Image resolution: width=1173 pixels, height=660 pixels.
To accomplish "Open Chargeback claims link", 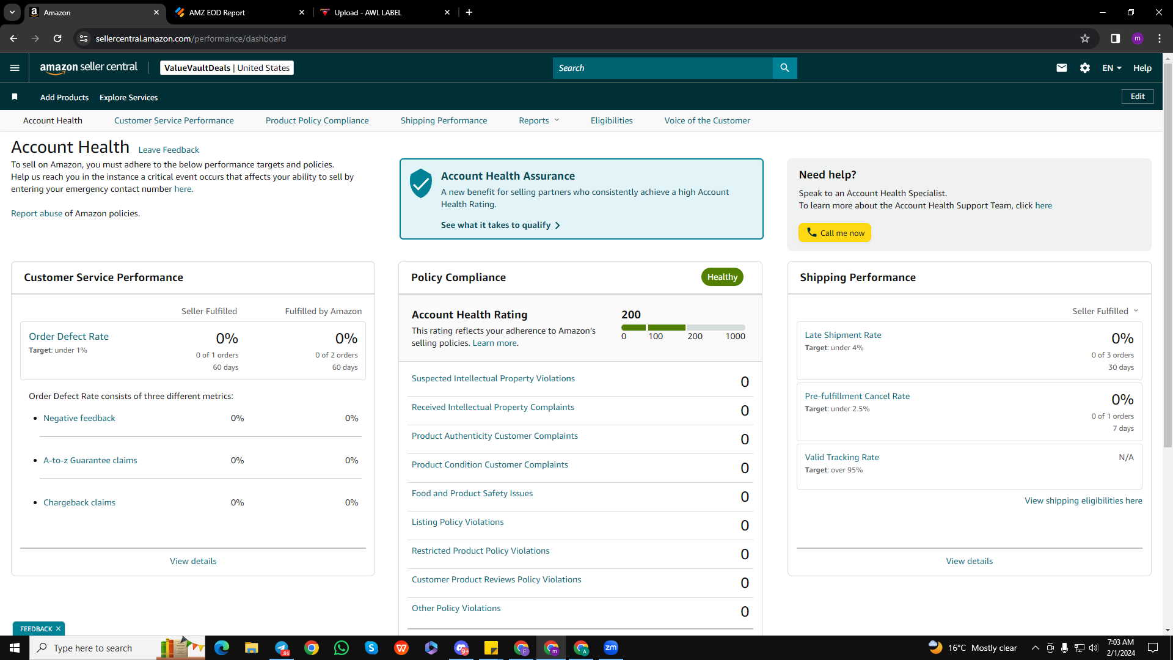I will 79,502.
